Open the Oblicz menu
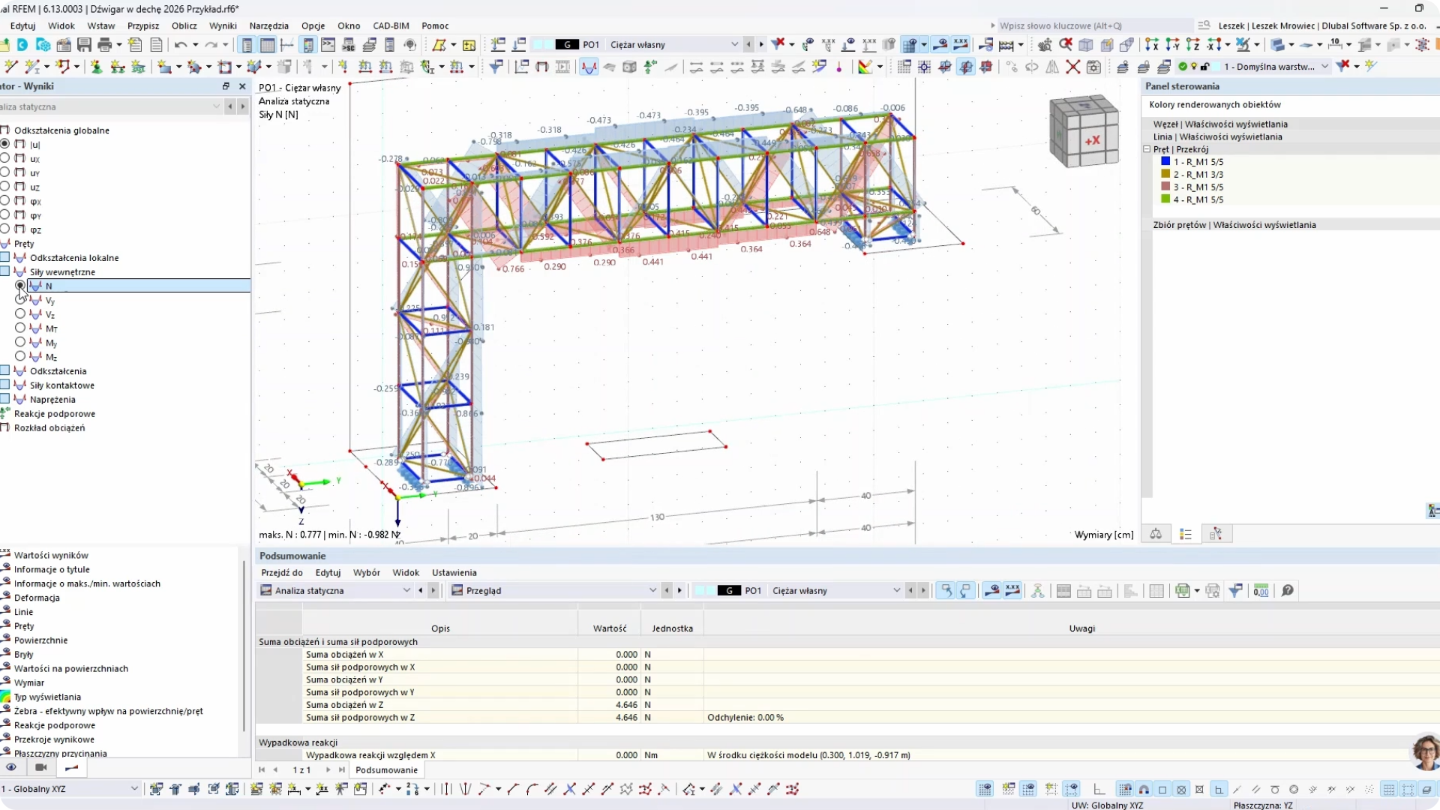This screenshot has width=1440, height=810. (x=184, y=25)
